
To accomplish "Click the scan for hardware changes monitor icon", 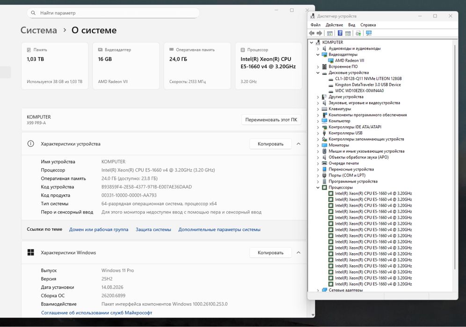I will pyautogui.click(x=369, y=33).
